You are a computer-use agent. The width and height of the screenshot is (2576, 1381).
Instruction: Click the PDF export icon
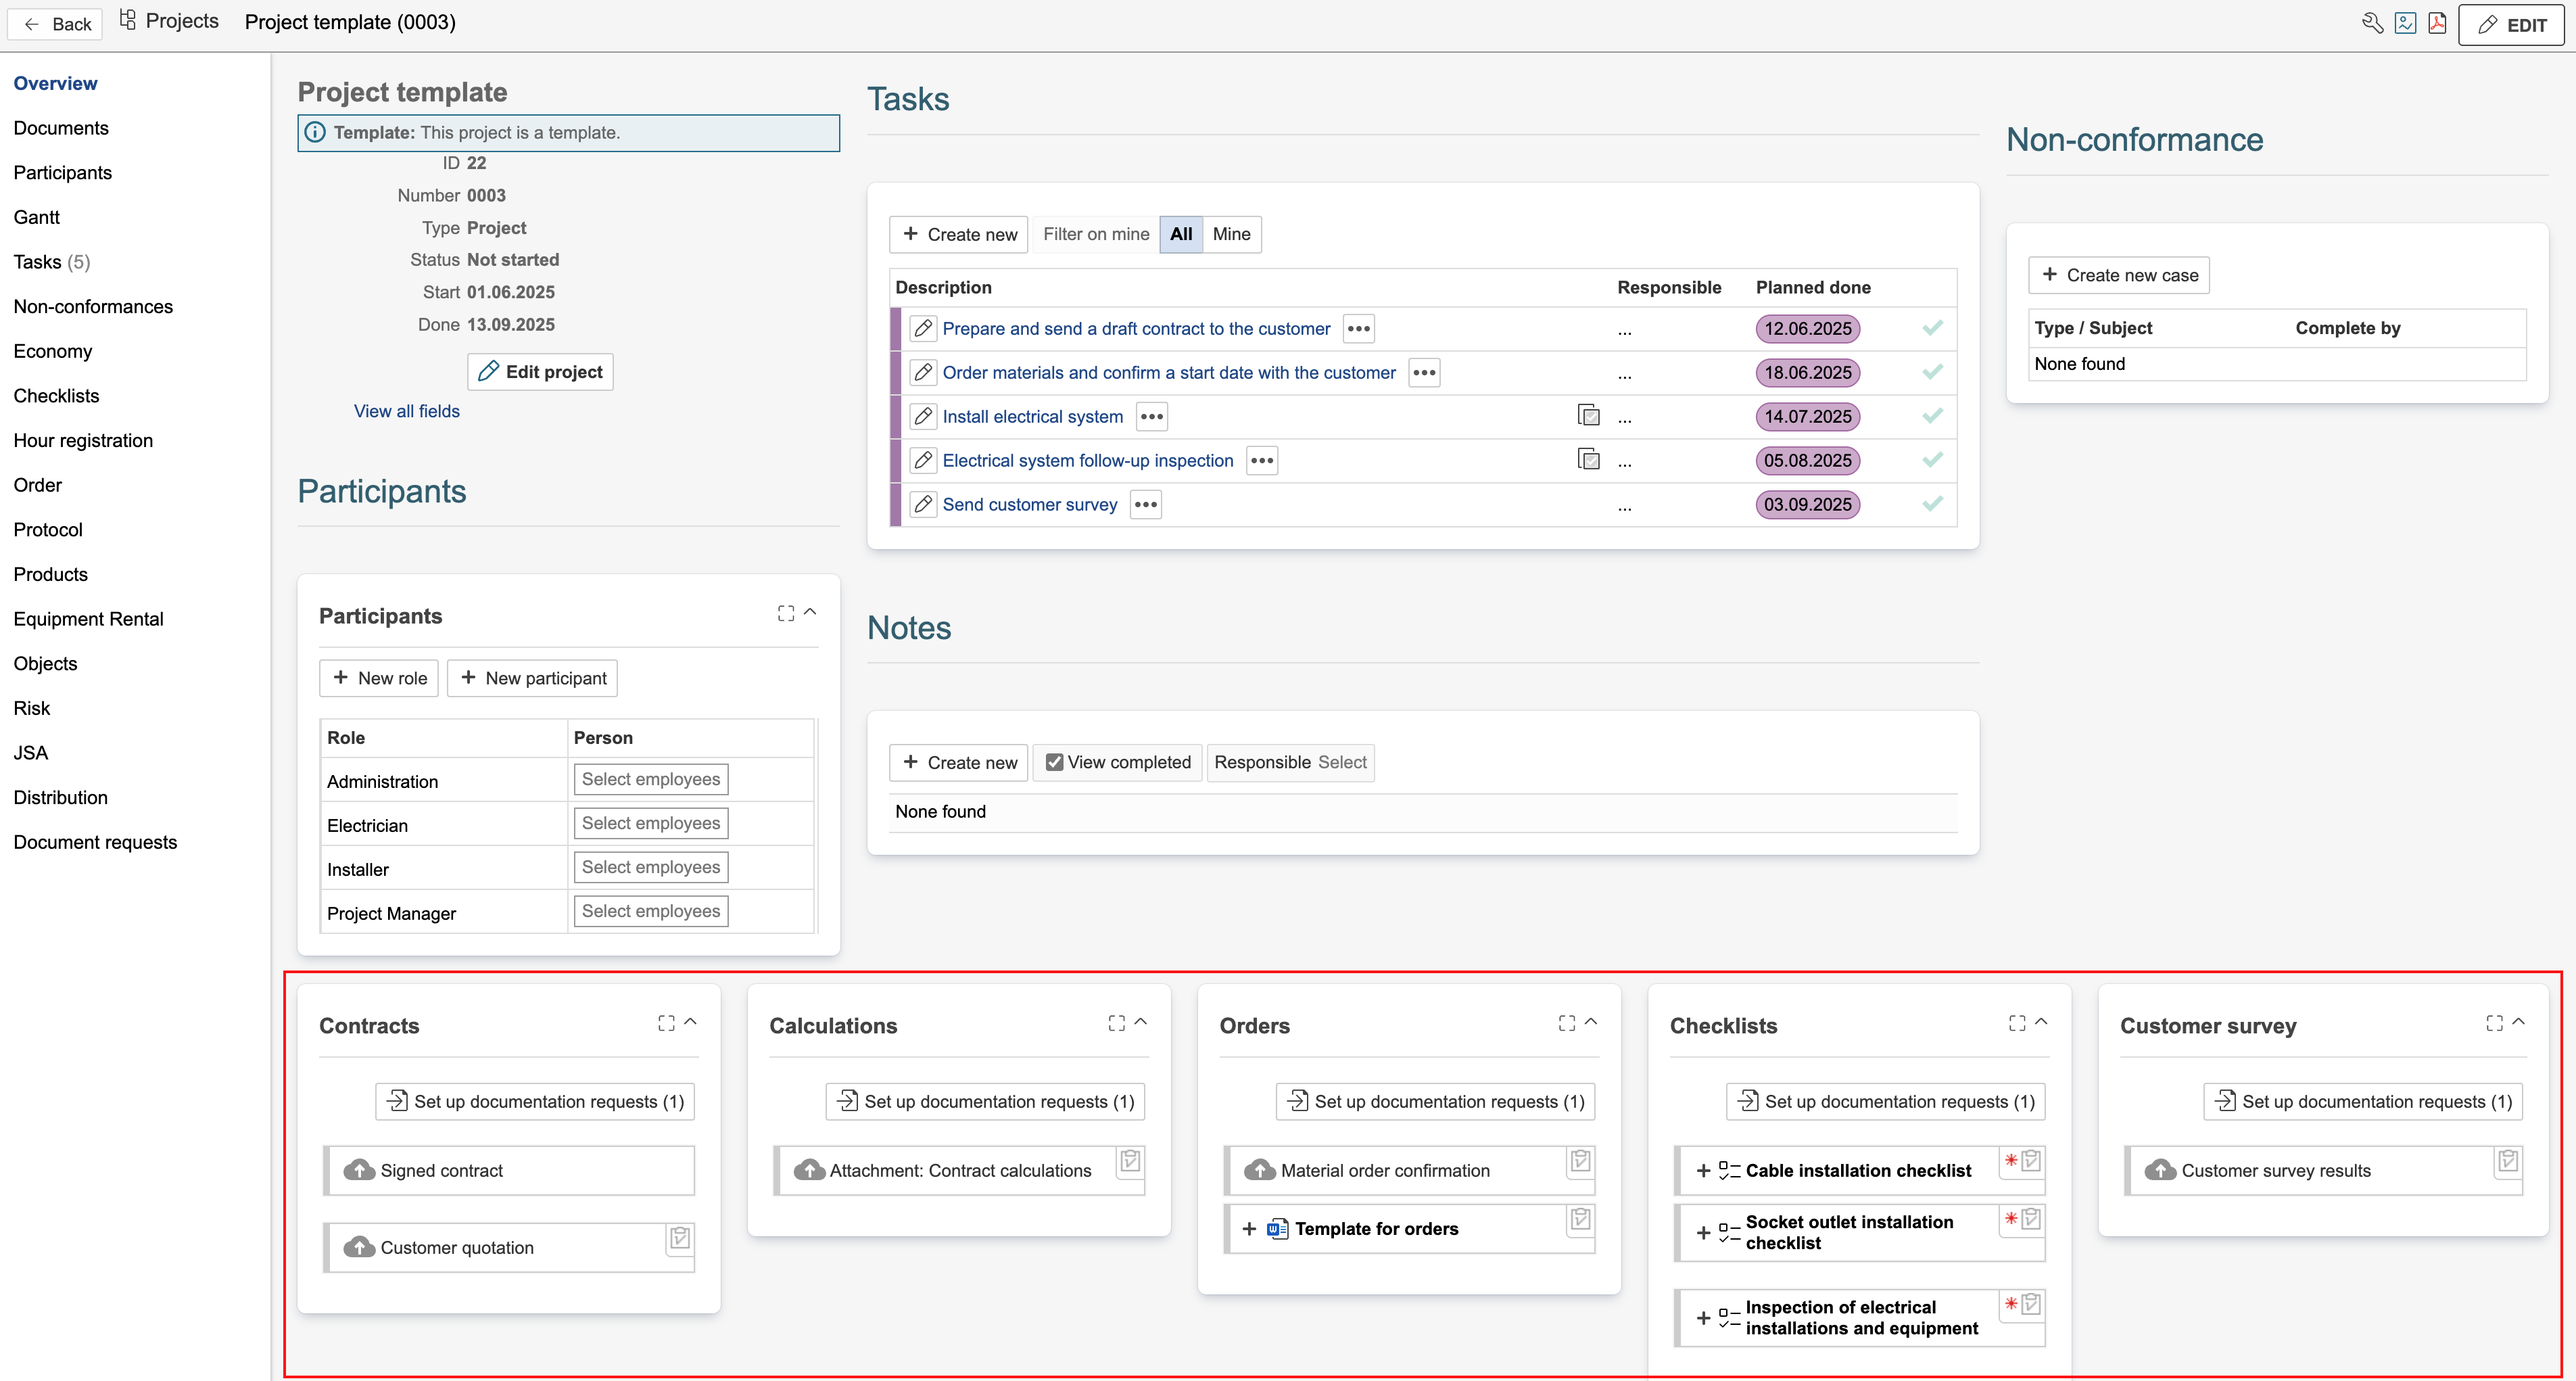pos(2437,23)
